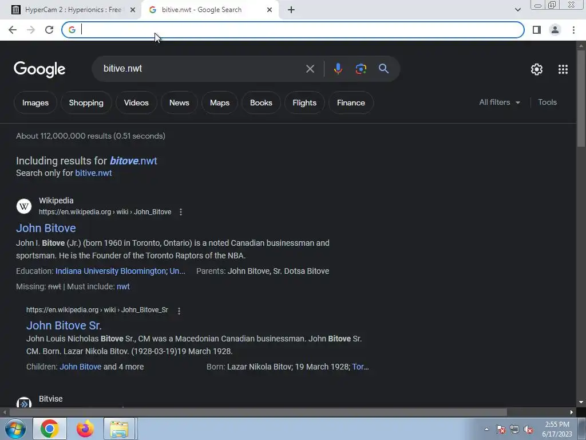Click the browser forward arrow

click(x=31, y=30)
